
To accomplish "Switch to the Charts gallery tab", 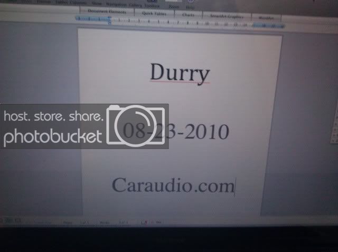I will point(188,15).
